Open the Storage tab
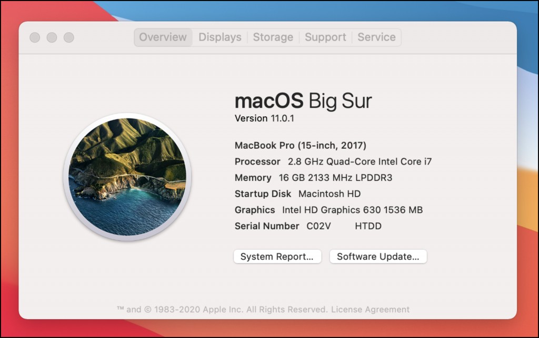This screenshot has width=539, height=338. 273,37
